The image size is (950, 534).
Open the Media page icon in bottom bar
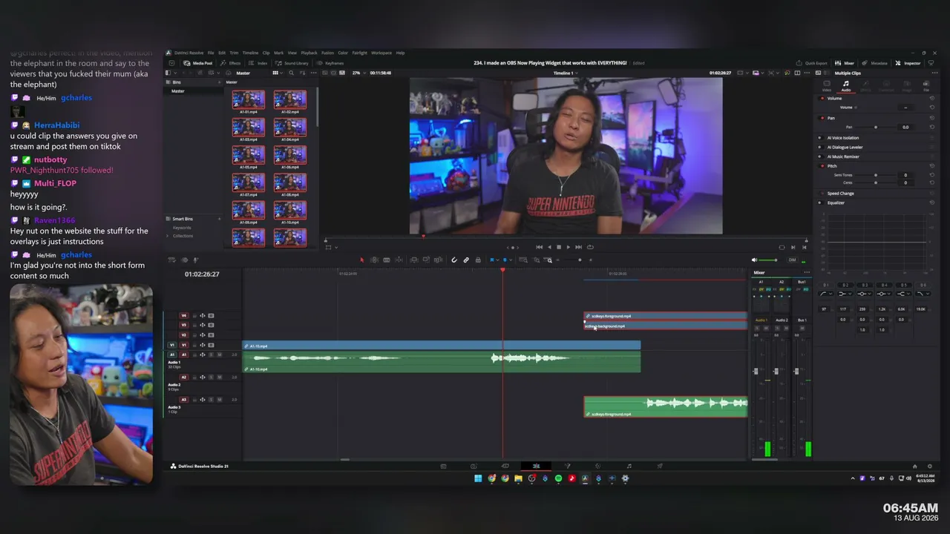pos(443,467)
